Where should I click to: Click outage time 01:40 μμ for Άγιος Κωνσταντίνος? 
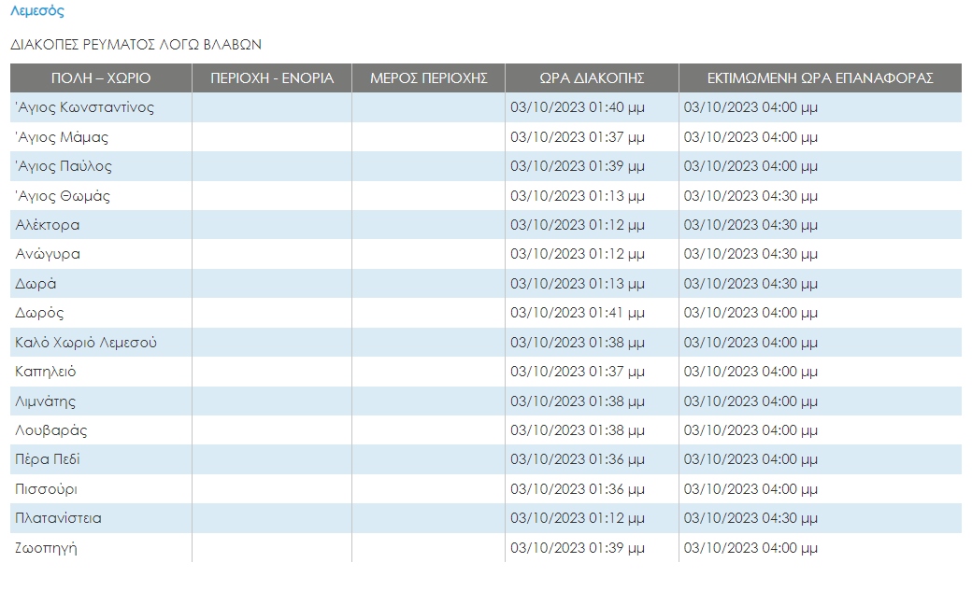pyautogui.click(x=578, y=107)
